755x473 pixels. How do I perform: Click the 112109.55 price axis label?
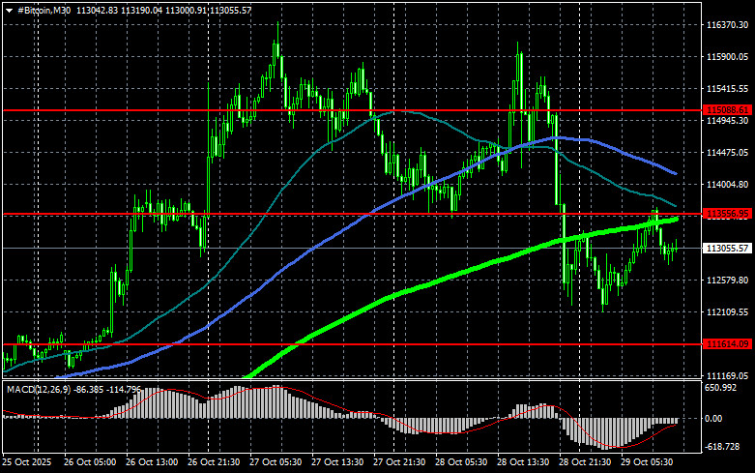727,312
